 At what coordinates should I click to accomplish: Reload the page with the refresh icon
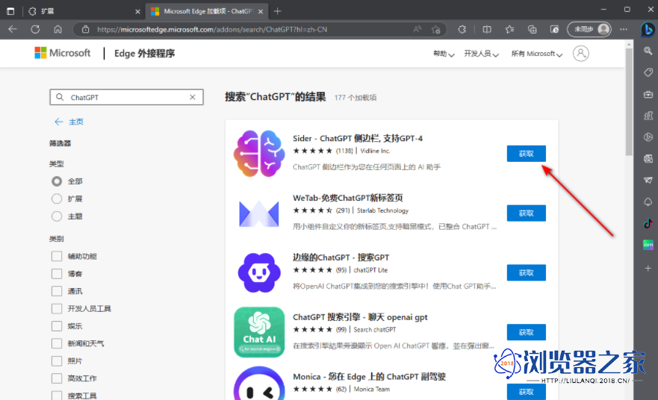click(x=35, y=29)
